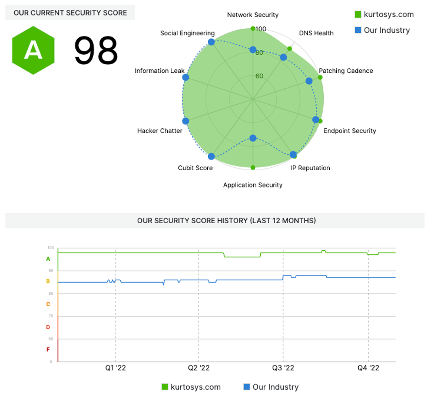Click the IP Reputation radar axis label
425x399 pixels.
[x=310, y=168]
